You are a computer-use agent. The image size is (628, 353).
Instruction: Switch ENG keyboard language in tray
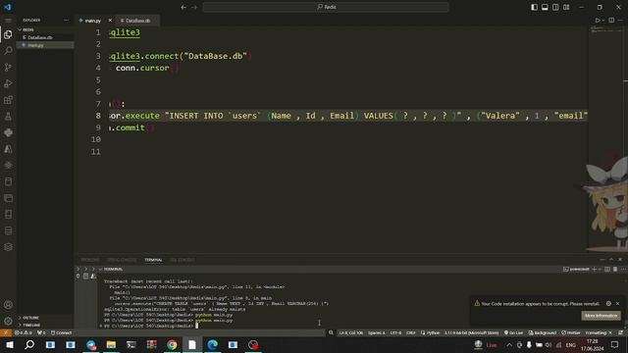pyautogui.click(x=571, y=345)
